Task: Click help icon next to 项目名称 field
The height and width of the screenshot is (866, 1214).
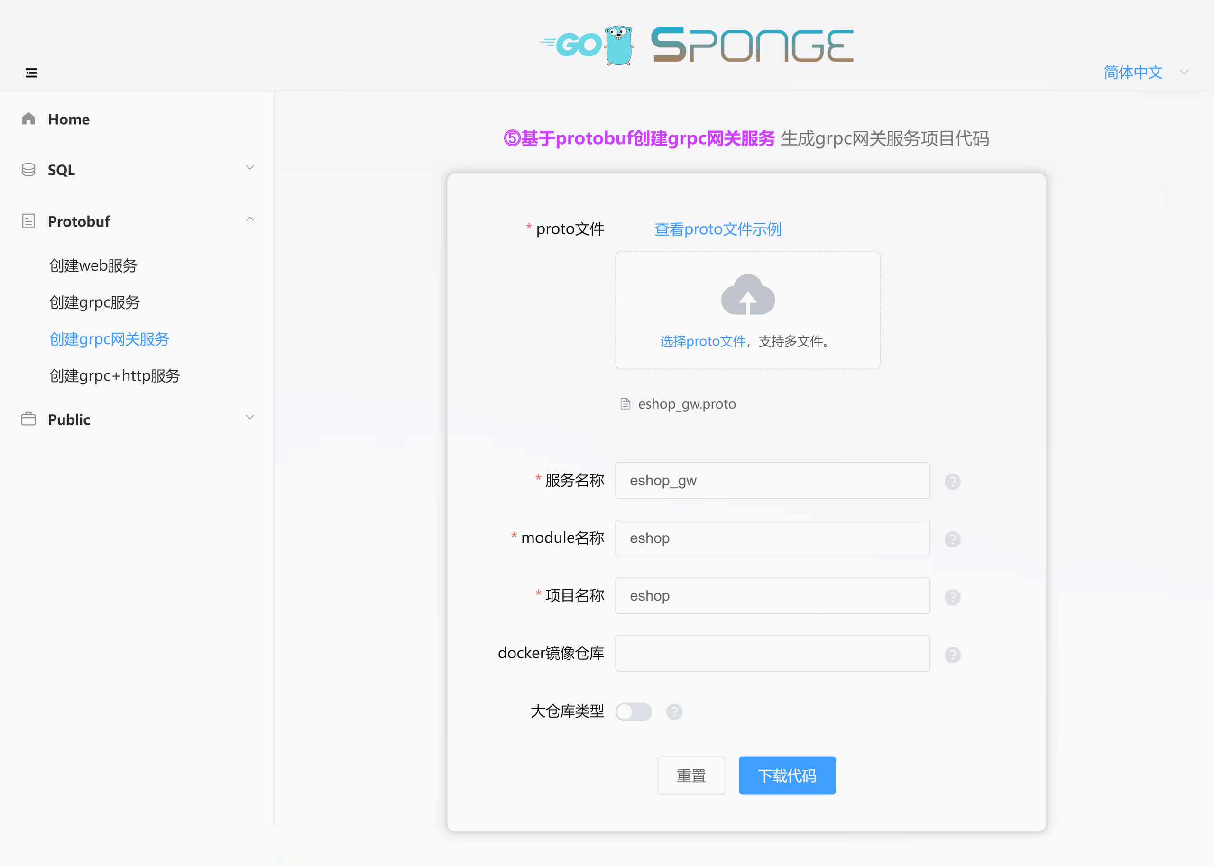Action: [952, 597]
